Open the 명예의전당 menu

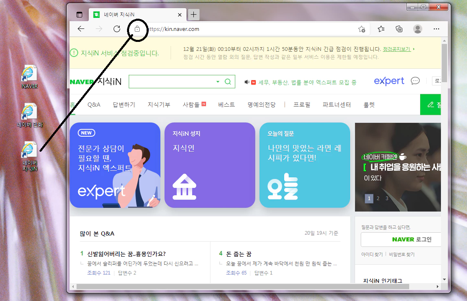(x=261, y=105)
